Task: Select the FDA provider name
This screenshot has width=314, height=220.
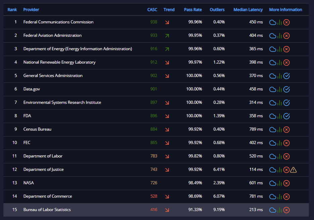Action: [x=27, y=116]
